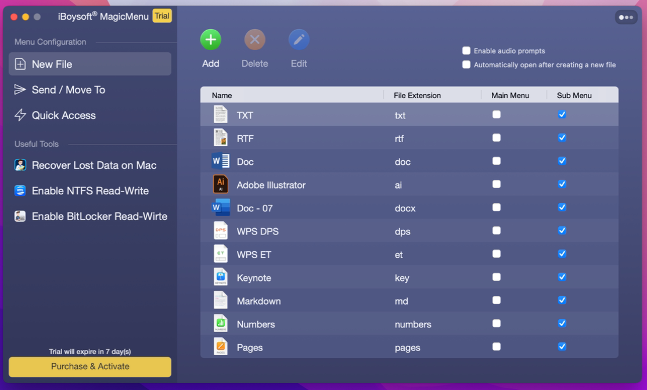Select the Markdown name text
Viewport: 647px width, 390px height.
tap(258, 301)
